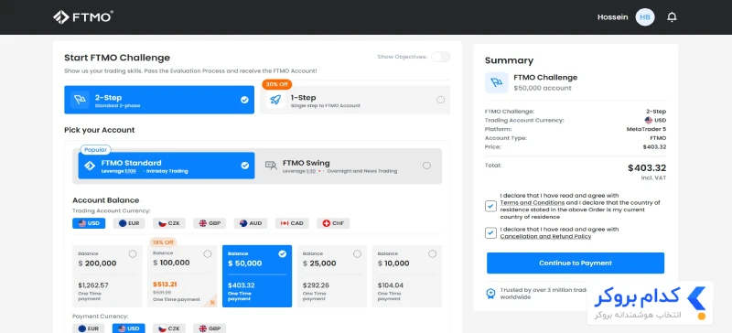Screen dimensions: 732x333
Task: Select EUR payment currency
Action: coord(89,328)
